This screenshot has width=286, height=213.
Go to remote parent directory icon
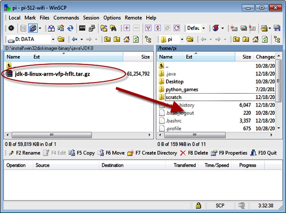pos(236,39)
